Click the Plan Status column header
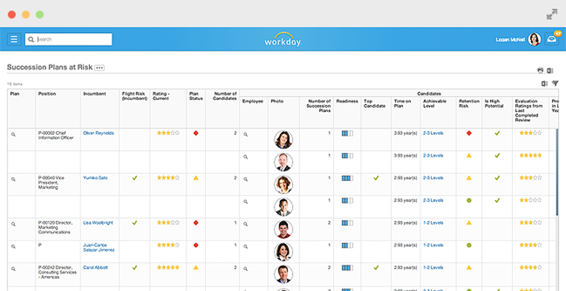 pos(195,96)
